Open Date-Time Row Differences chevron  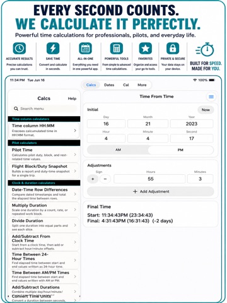pyautogui.click(x=75, y=194)
